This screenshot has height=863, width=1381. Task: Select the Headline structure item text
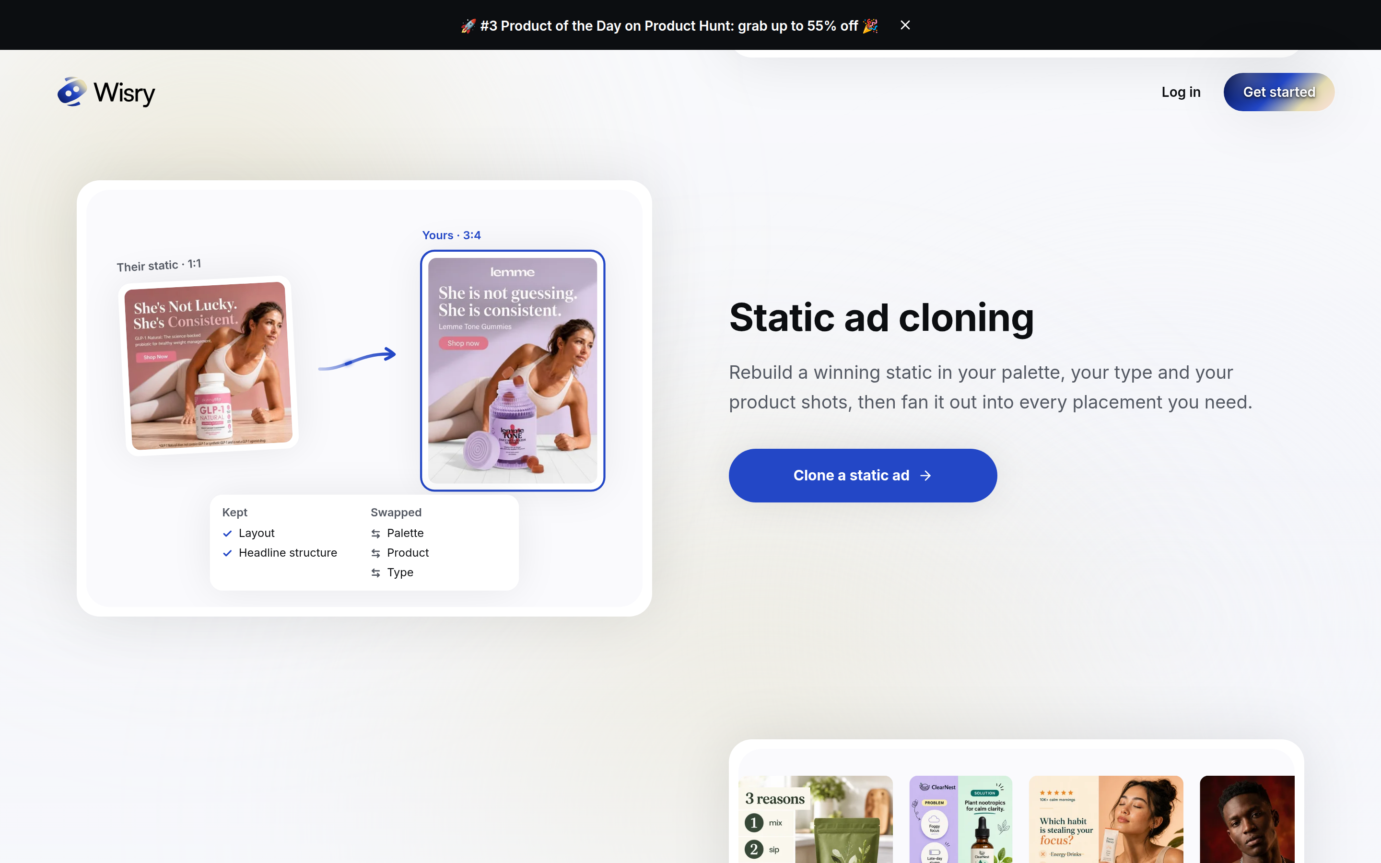[x=288, y=552]
